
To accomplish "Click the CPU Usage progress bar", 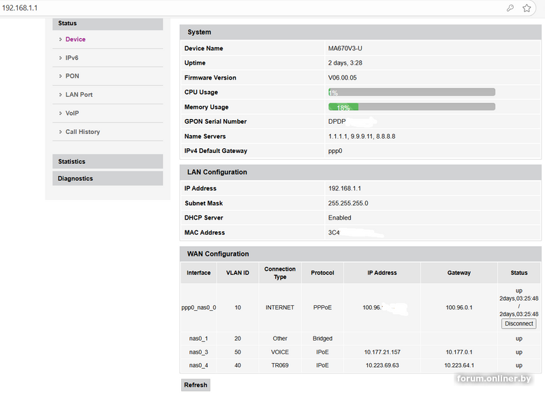I will [411, 92].
